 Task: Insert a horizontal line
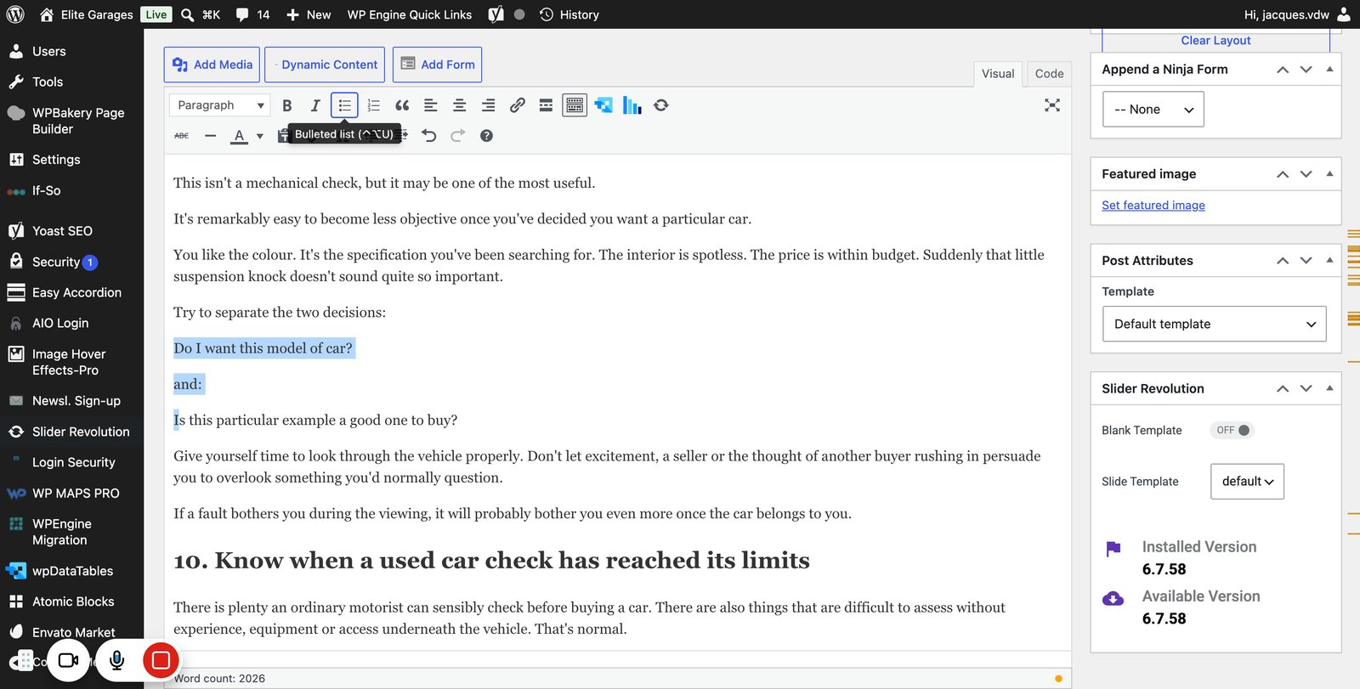[x=211, y=136]
